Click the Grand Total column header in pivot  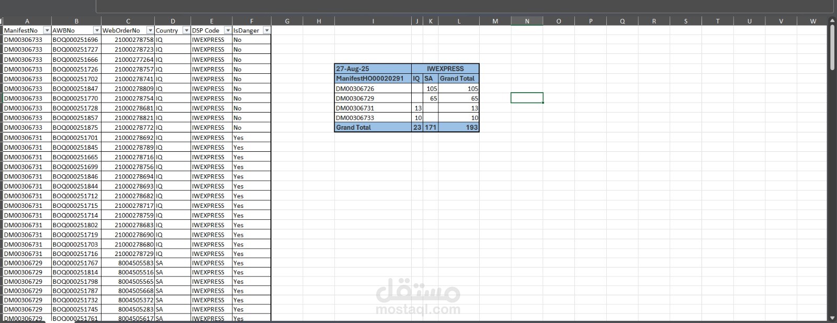(x=459, y=79)
